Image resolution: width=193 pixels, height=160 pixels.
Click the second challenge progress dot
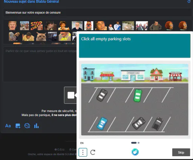138,143
